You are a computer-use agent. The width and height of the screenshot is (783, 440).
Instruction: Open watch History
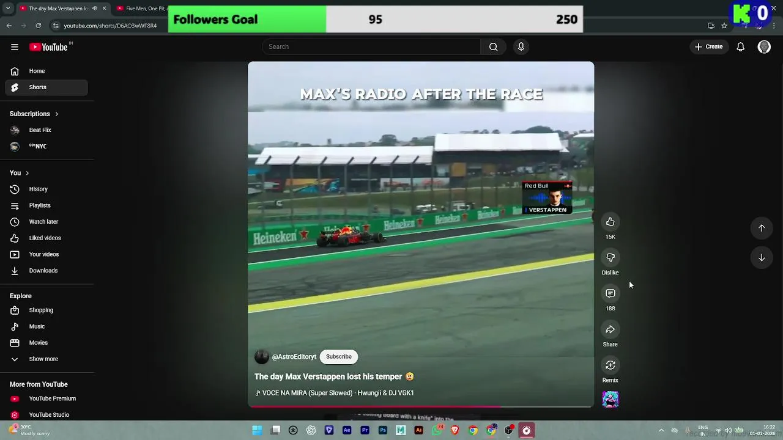[x=46, y=189]
